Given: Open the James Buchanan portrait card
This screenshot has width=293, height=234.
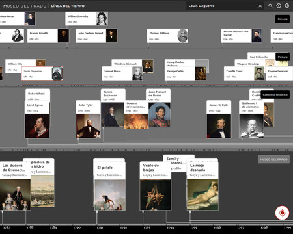Looking at the screenshot, I should (x=113, y=108).
